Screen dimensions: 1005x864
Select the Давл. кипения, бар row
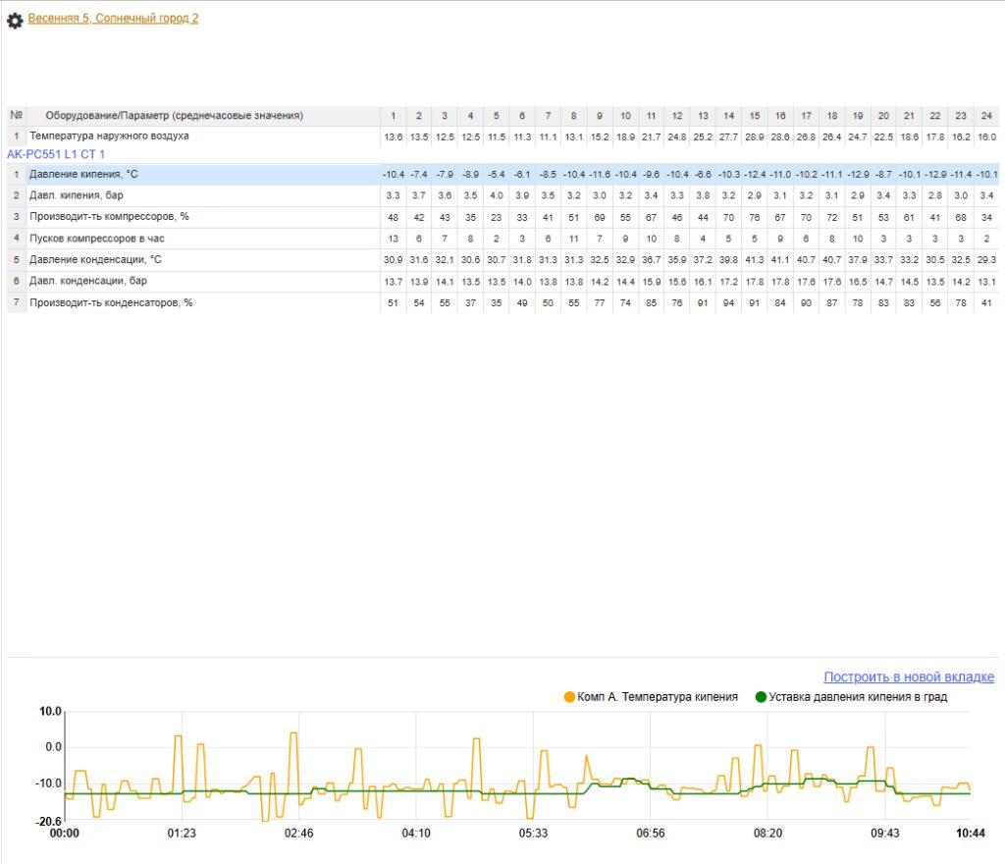[x=76, y=195]
